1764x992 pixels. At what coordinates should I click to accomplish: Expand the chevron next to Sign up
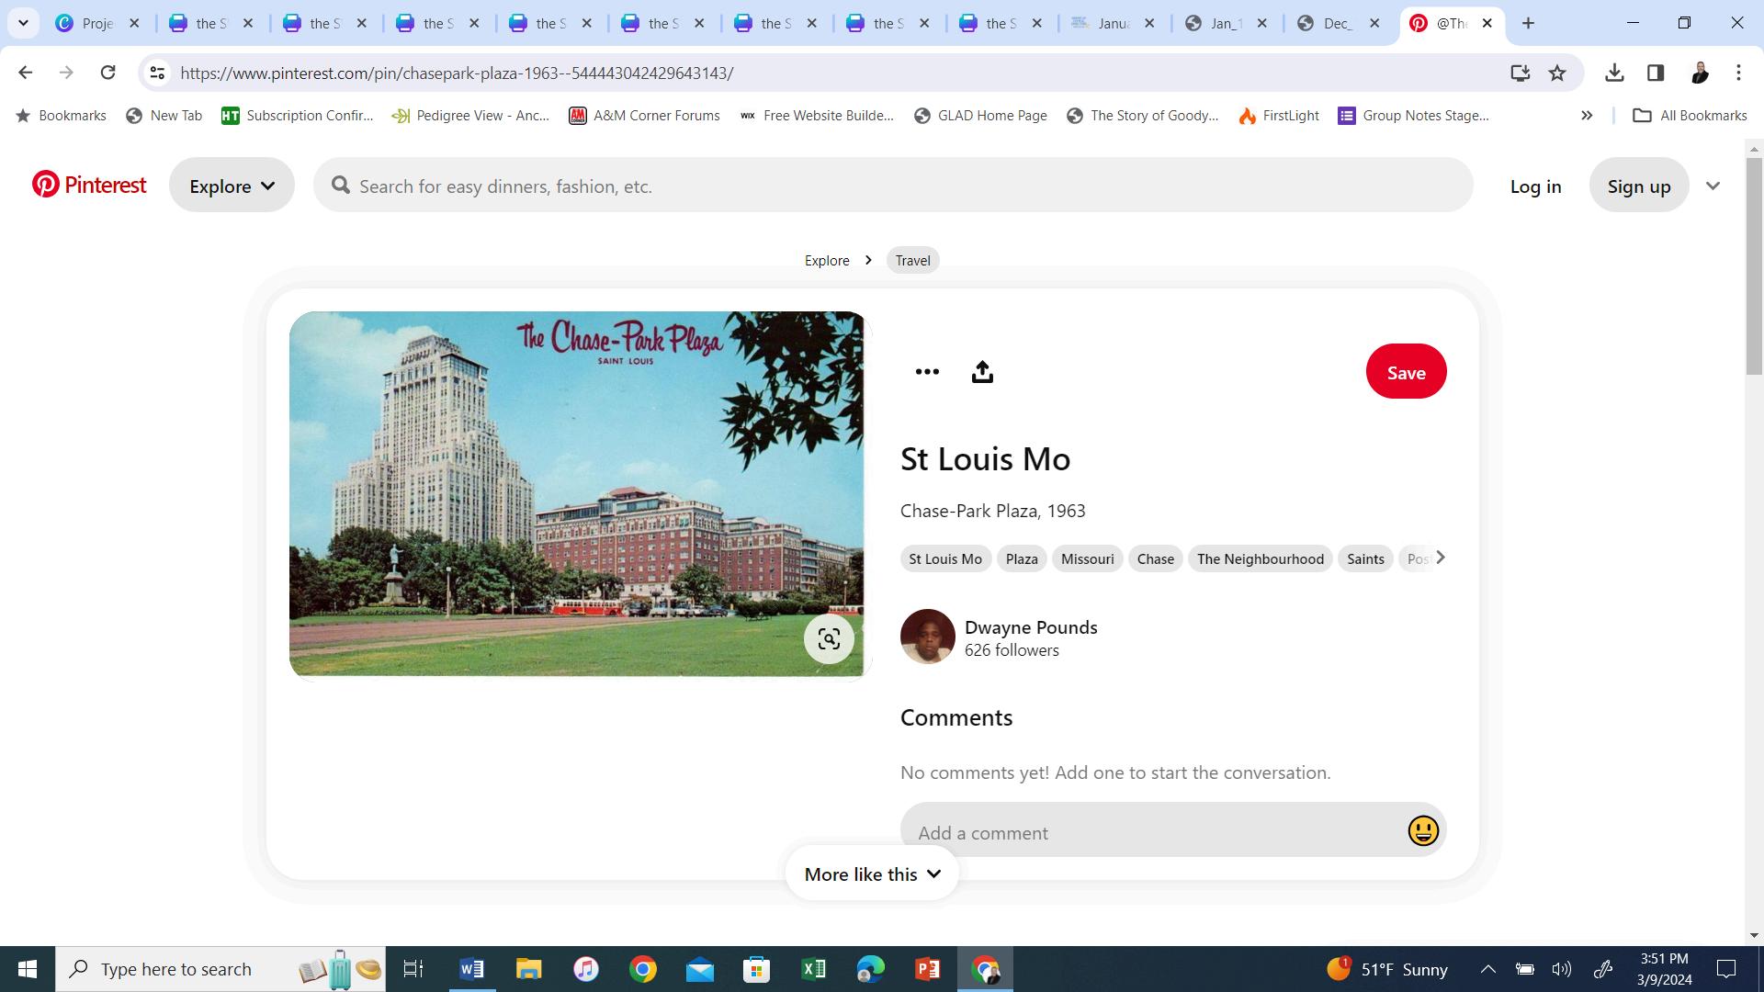click(x=1713, y=186)
